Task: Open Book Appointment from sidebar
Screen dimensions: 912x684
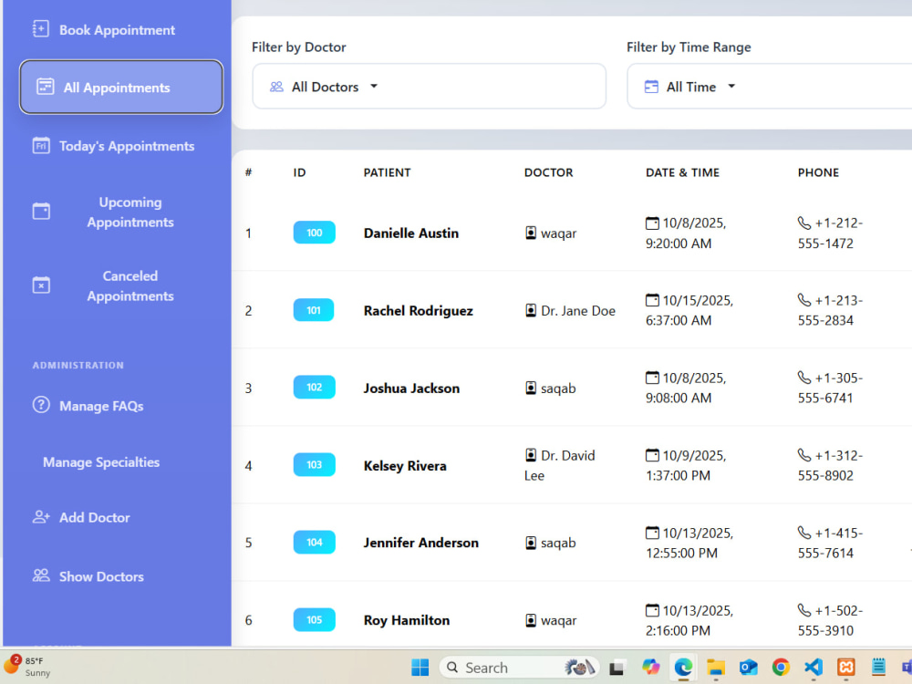Action: (x=104, y=30)
